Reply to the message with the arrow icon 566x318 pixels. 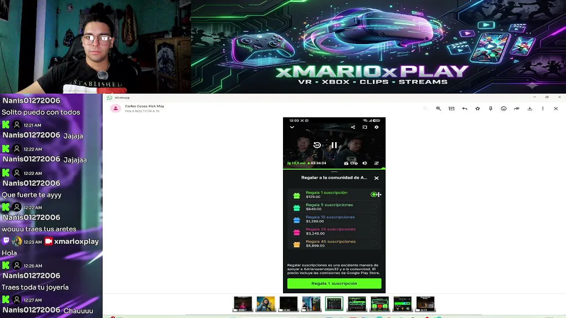[465, 109]
